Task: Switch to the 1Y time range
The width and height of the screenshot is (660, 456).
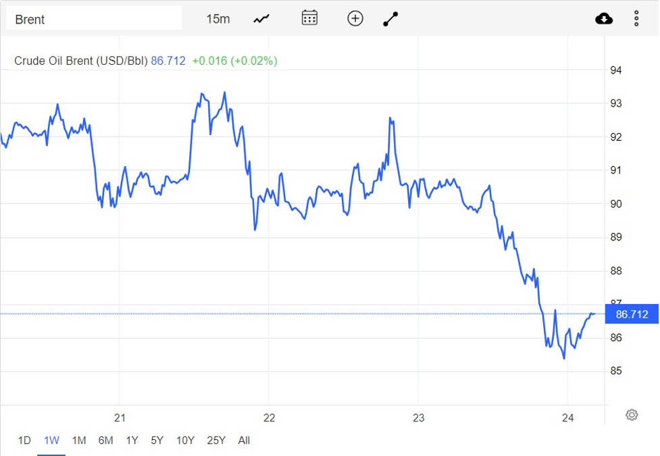Action: tap(132, 440)
